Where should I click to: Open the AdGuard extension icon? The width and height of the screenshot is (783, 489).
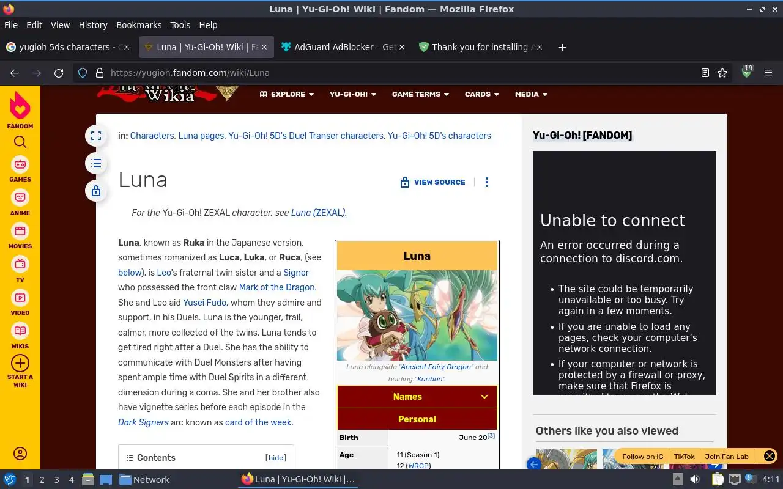pyautogui.click(x=746, y=72)
